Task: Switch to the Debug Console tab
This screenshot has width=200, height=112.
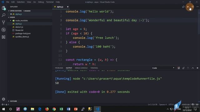Action: point(81,68)
